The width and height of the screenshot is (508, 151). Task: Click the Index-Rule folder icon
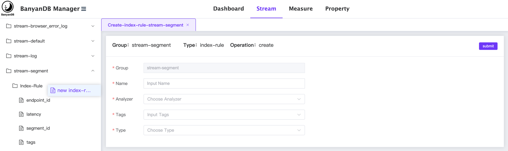tap(15, 86)
